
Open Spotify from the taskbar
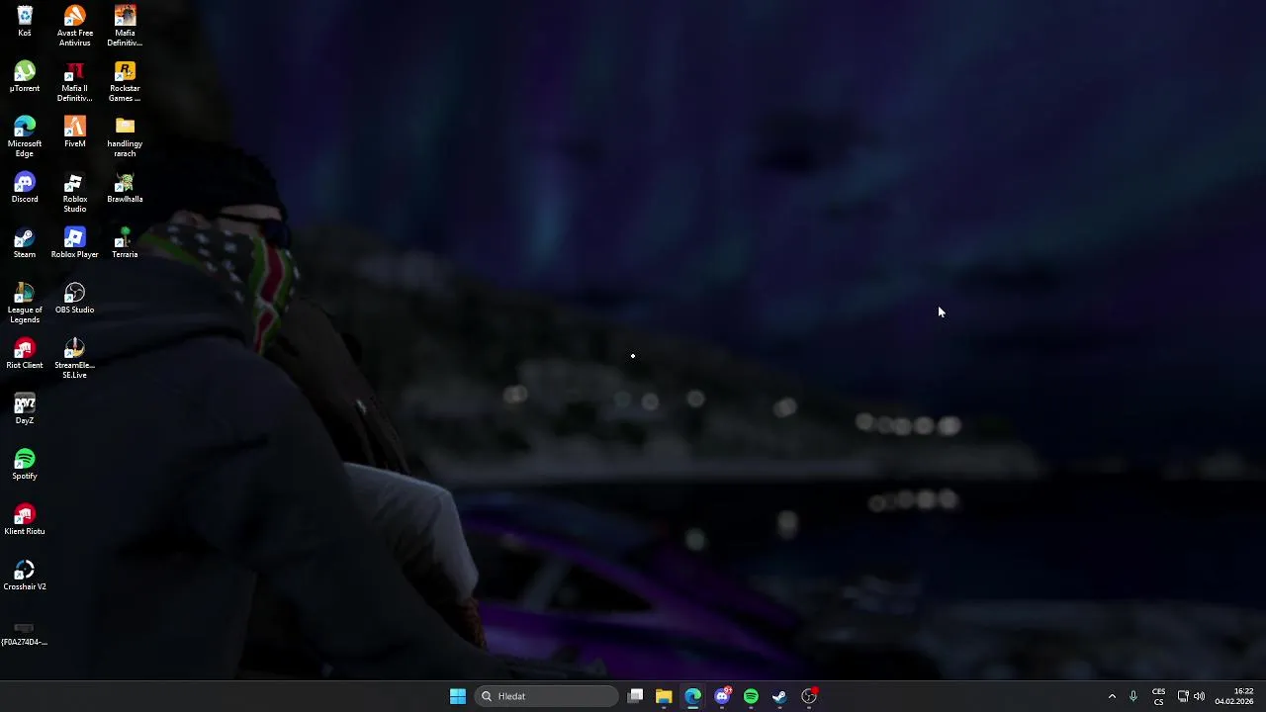pos(751,696)
